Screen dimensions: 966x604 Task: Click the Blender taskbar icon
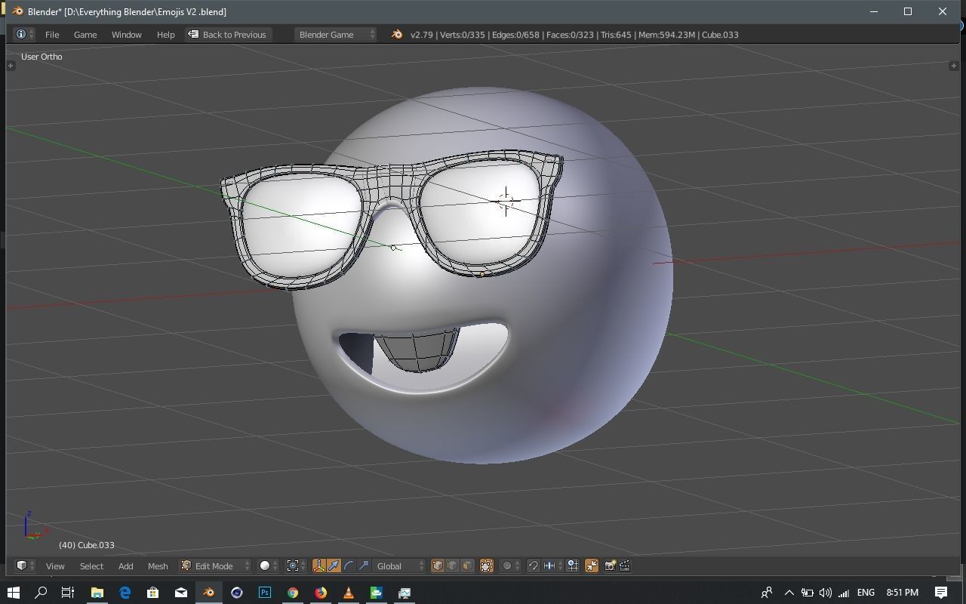click(x=208, y=593)
